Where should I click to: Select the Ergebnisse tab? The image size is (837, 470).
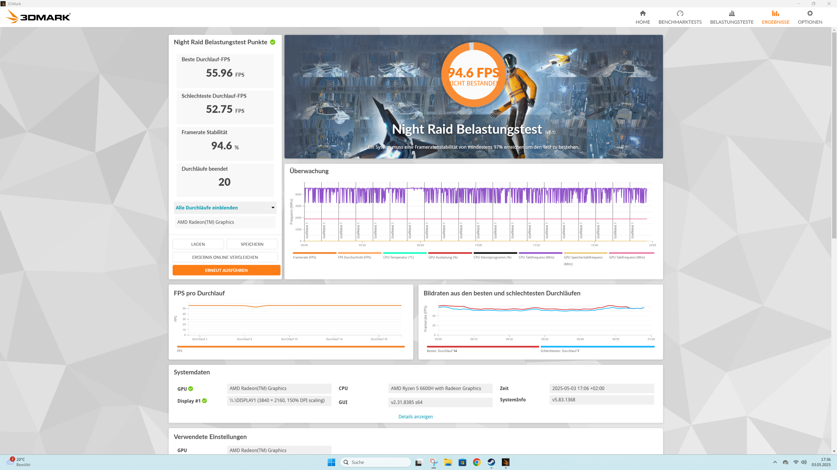click(776, 17)
